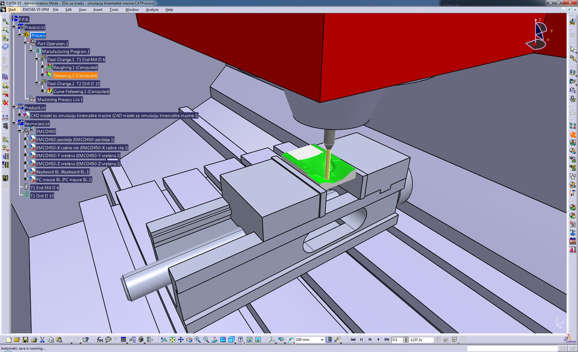578x352 pixels.
Task: Collapse the Manufacturing Program.1 tree node
Action: [x=31, y=51]
